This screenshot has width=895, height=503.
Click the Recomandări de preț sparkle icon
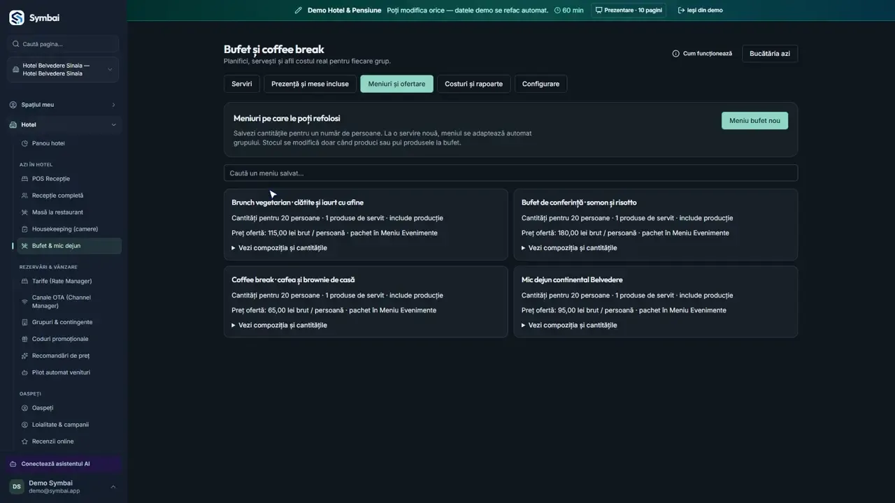coord(25,356)
